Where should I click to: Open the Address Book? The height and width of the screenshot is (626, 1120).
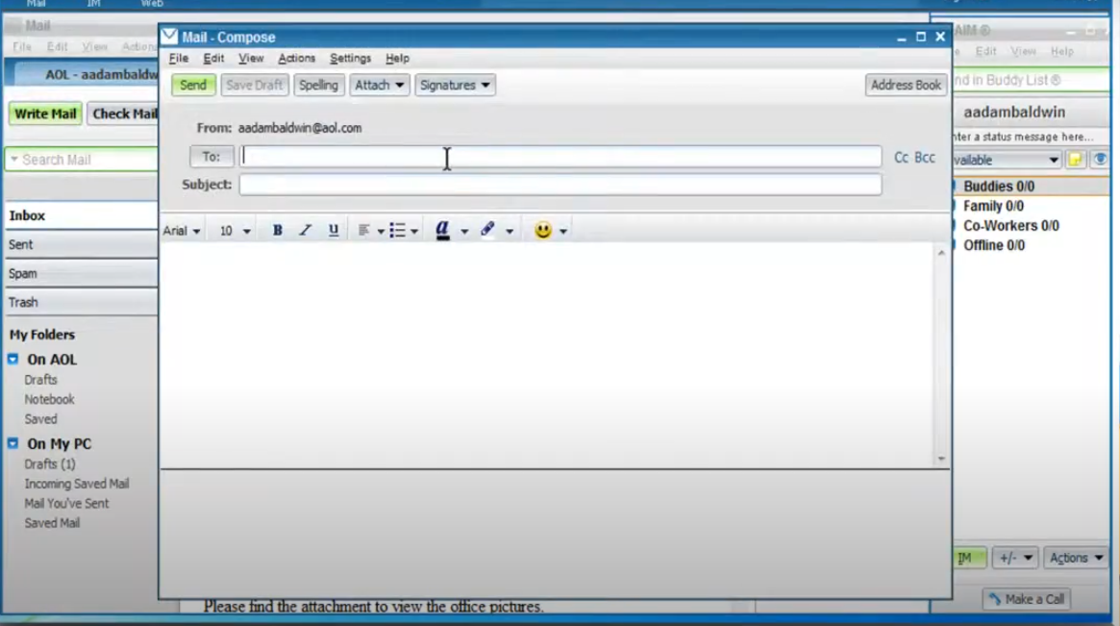906,85
